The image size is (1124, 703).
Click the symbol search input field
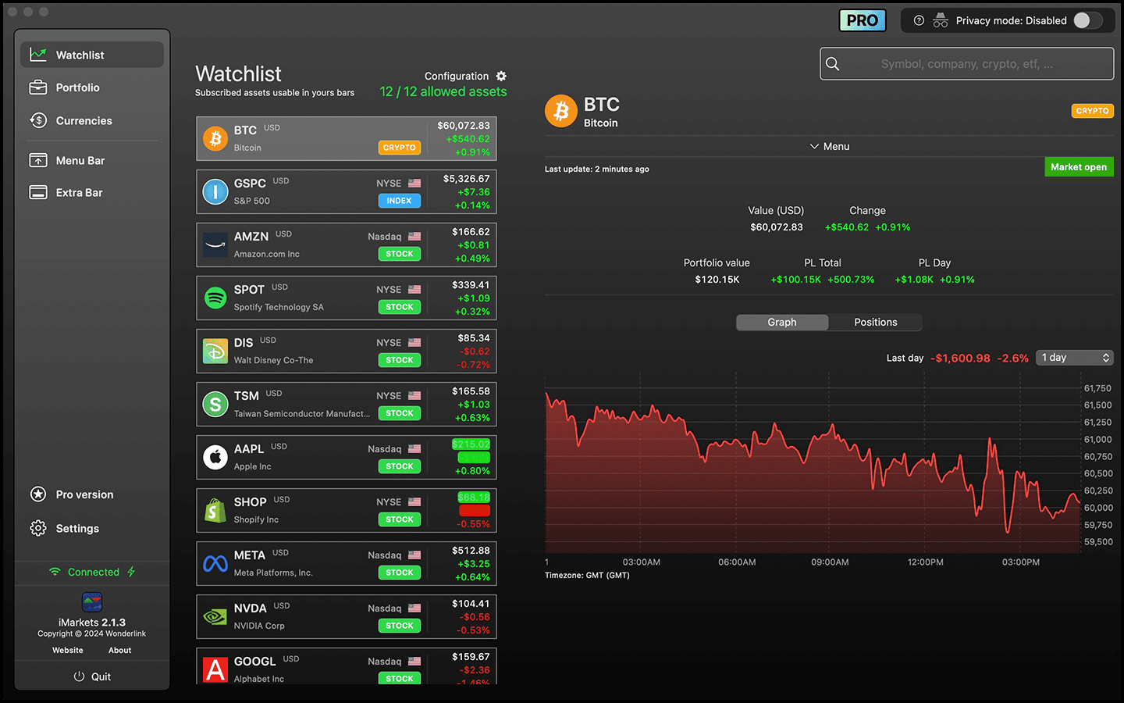(x=966, y=64)
